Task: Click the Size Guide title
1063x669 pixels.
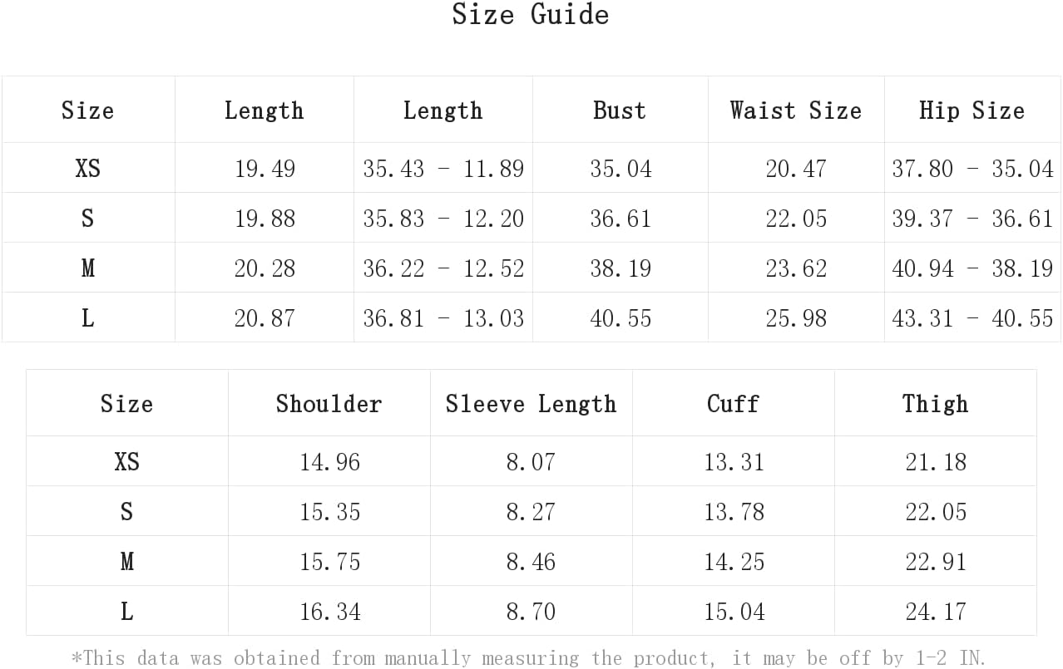Action: (531, 14)
